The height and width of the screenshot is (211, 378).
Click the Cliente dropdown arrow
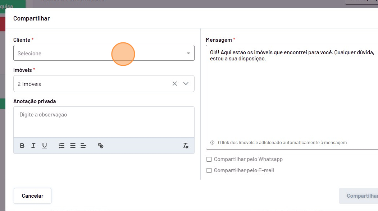click(x=188, y=54)
